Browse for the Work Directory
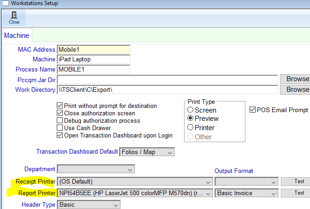The height and width of the screenshot is (209, 310). click(295, 90)
